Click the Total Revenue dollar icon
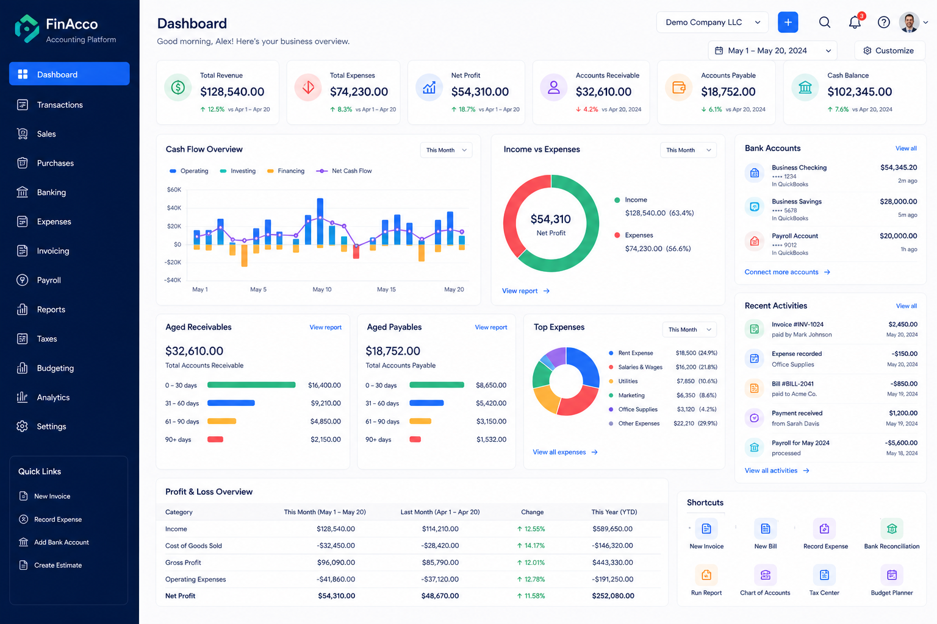The height and width of the screenshot is (624, 937). pyautogui.click(x=178, y=88)
